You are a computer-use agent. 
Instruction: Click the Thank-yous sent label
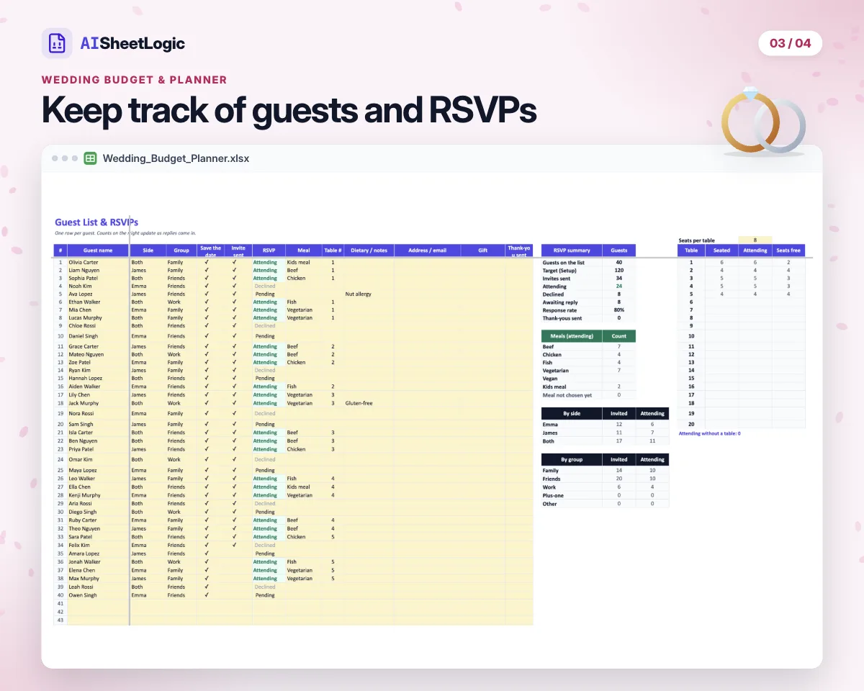point(562,318)
